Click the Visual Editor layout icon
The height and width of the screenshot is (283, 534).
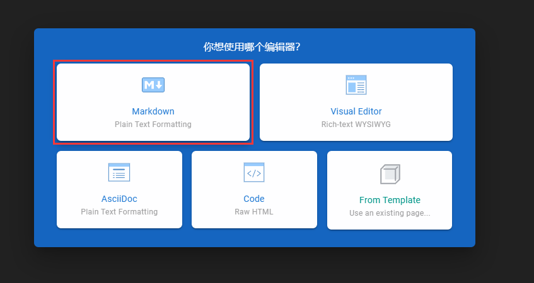coord(356,85)
